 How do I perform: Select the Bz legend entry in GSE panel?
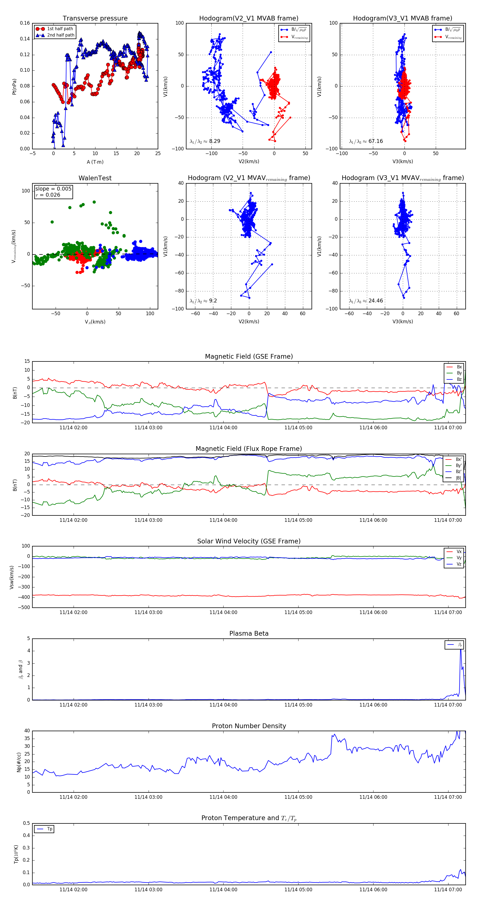click(x=454, y=379)
